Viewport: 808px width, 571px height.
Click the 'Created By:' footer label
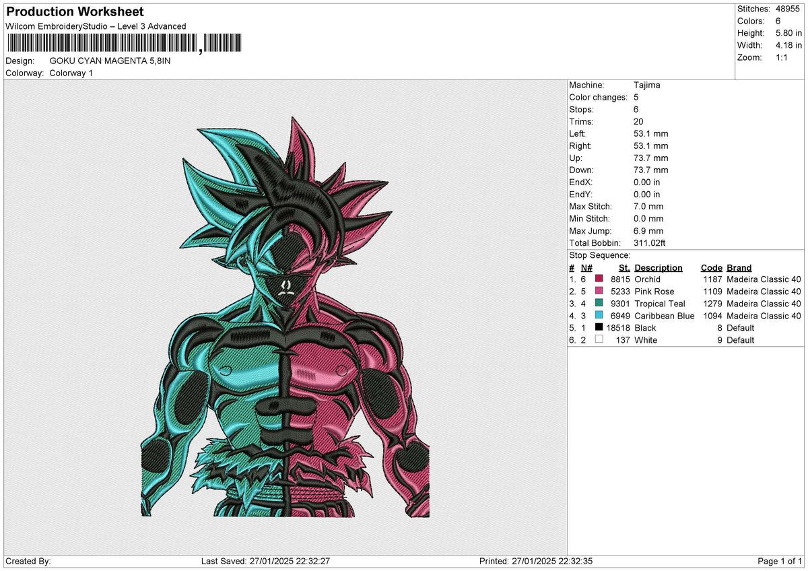pos(28,561)
